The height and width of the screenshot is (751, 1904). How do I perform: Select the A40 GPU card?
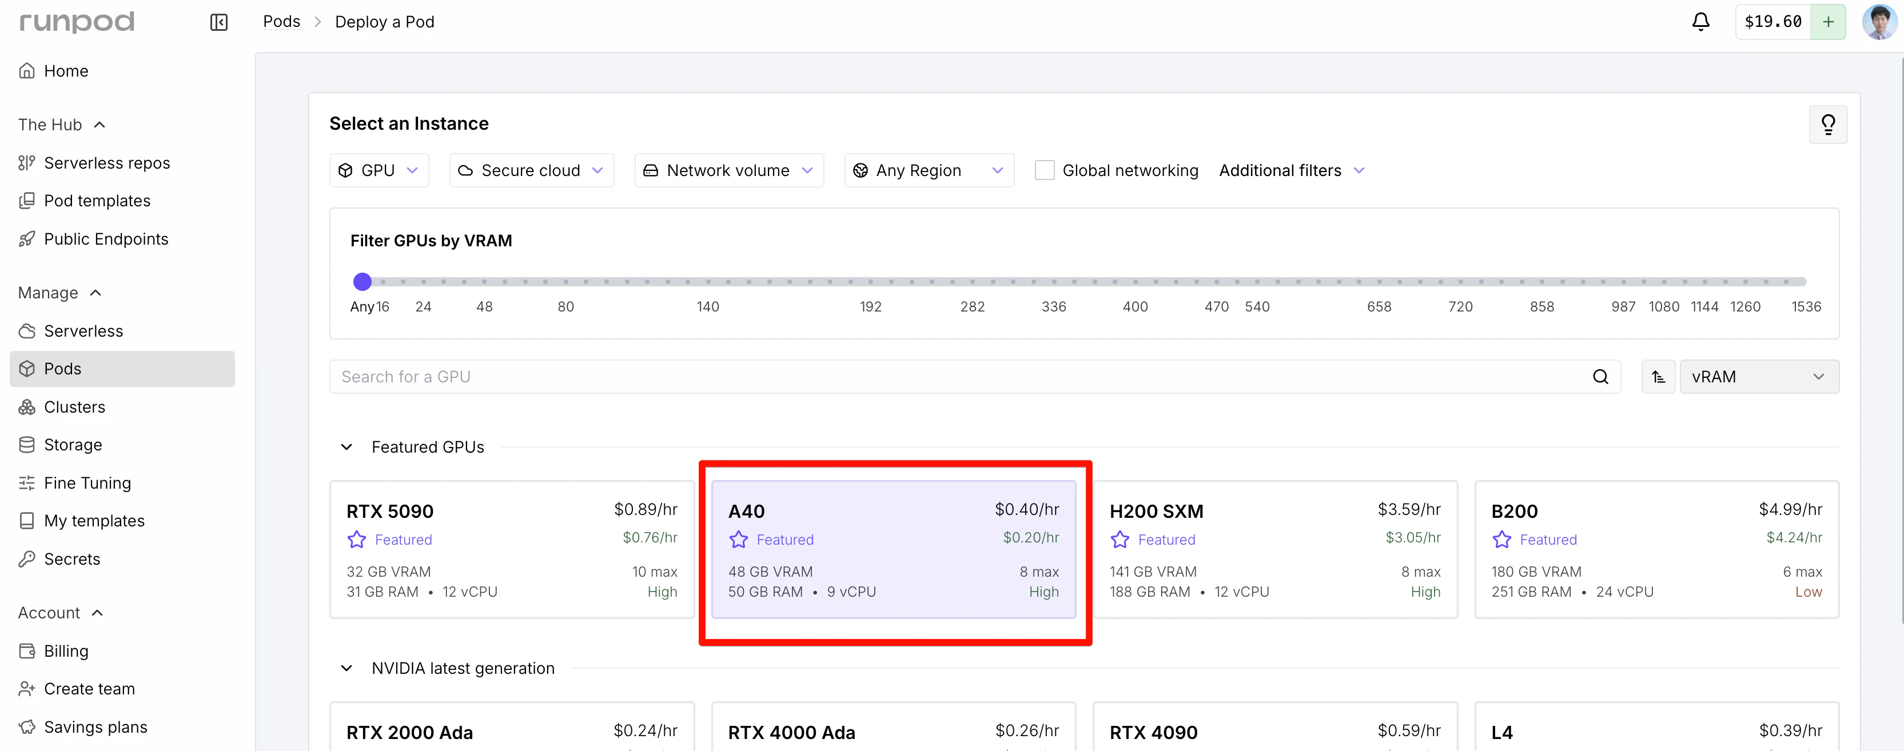coord(893,549)
